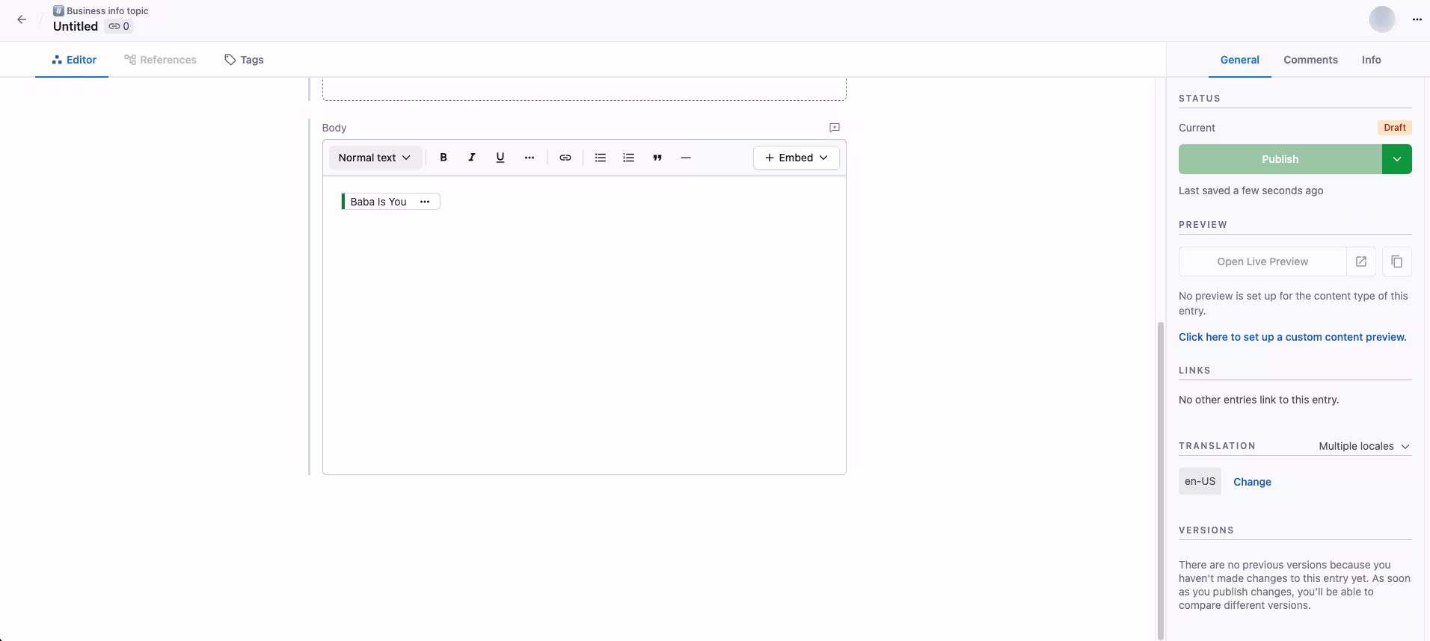Toggle italic formatting in Body toolbar
Screen dimensions: 1430x641
tap(472, 158)
